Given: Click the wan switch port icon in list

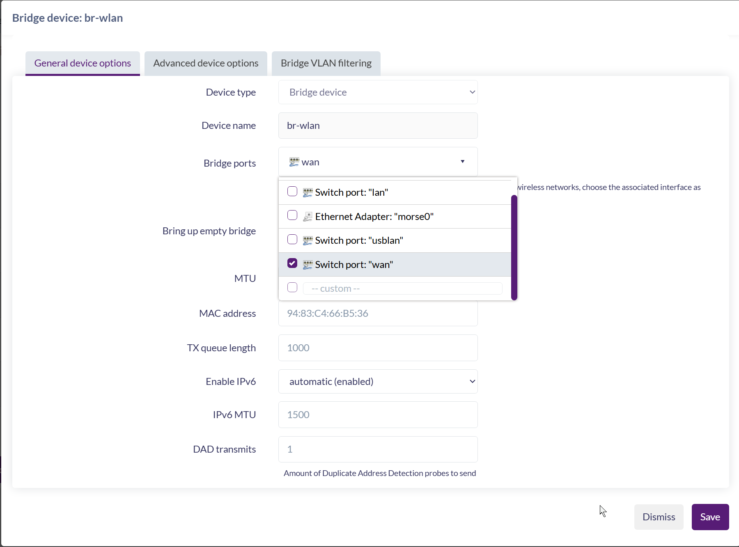Looking at the screenshot, I should pyautogui.click(x=308, y=265).
